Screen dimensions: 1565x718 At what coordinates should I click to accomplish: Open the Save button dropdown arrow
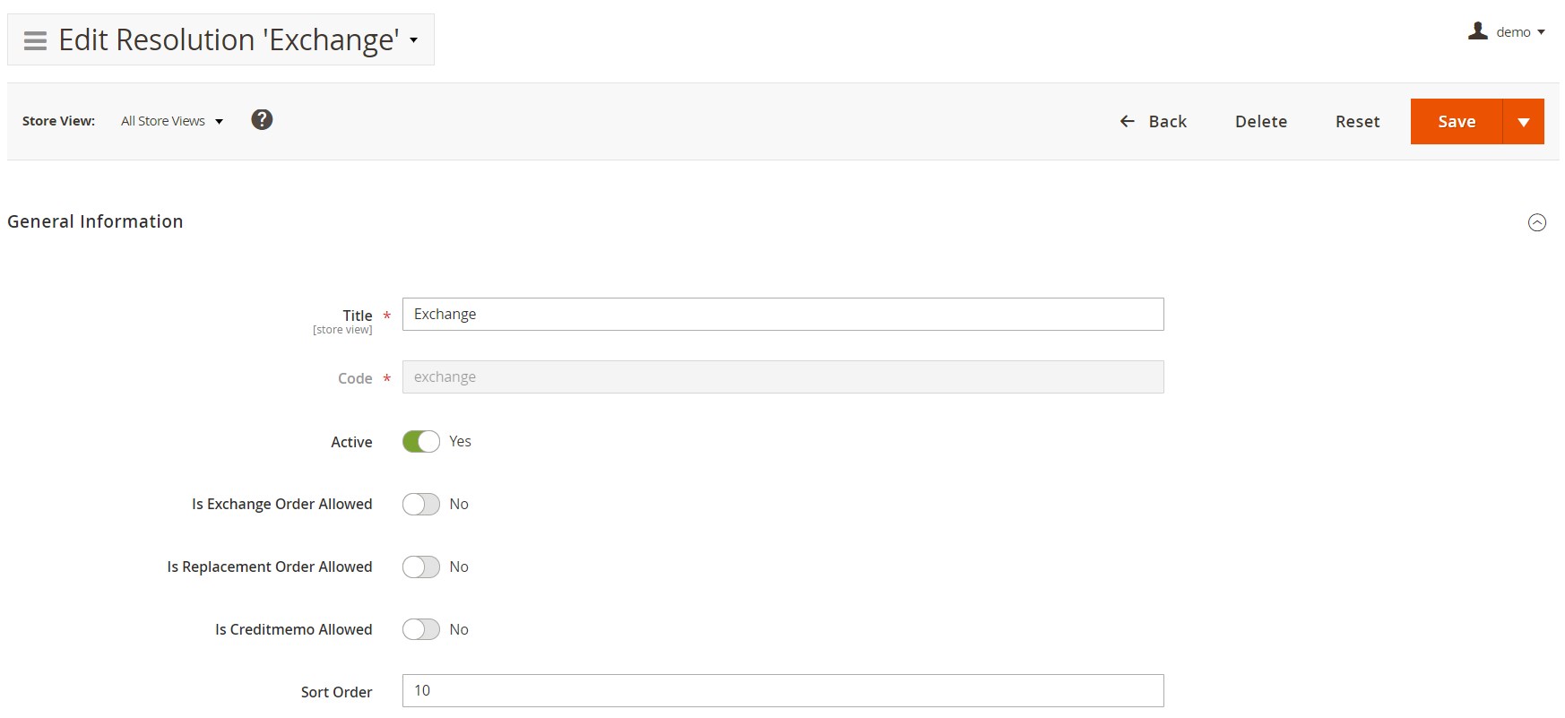tap(1524, 122)
